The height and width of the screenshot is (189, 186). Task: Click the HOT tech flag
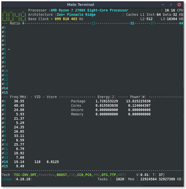click(x=121, y=175)
